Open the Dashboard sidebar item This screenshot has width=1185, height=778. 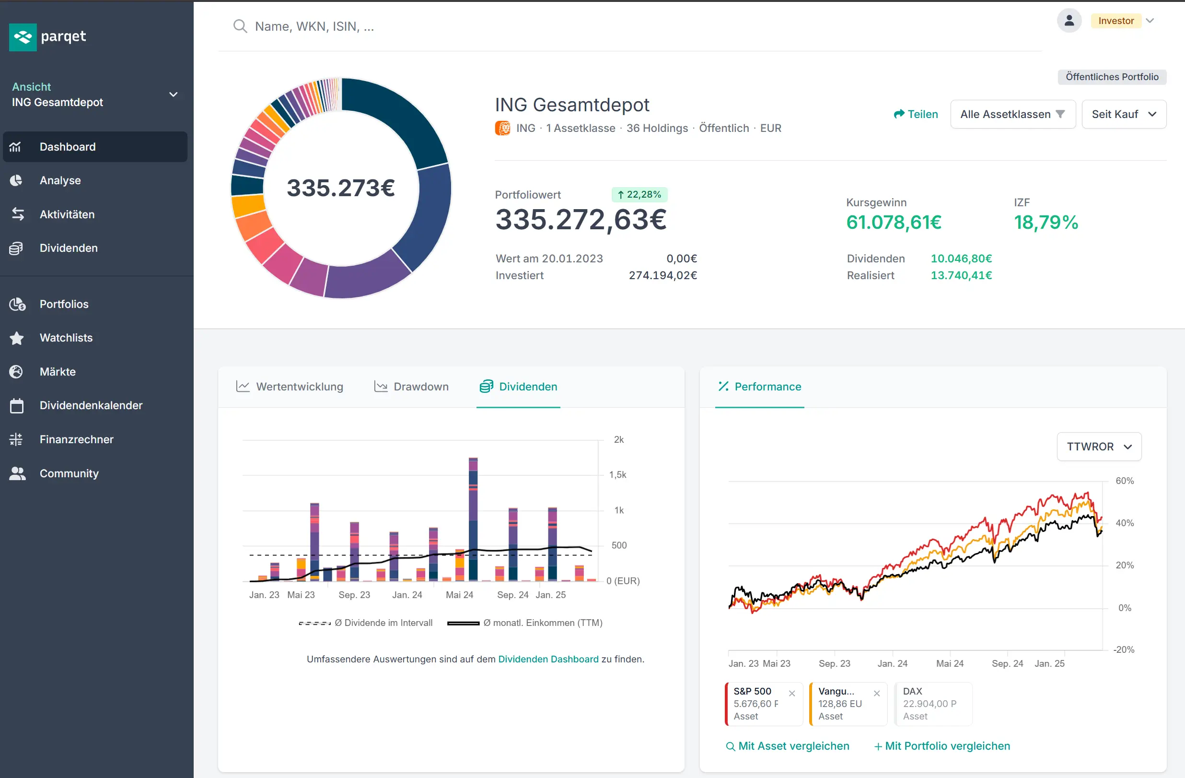pos(95,146)
